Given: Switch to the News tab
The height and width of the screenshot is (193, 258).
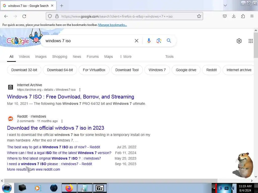Looking at the screenshot, I should coord(77,57).
